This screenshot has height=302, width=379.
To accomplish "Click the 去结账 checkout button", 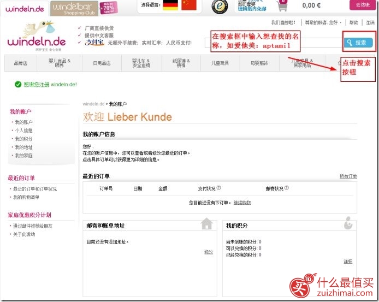I will 363,4.
